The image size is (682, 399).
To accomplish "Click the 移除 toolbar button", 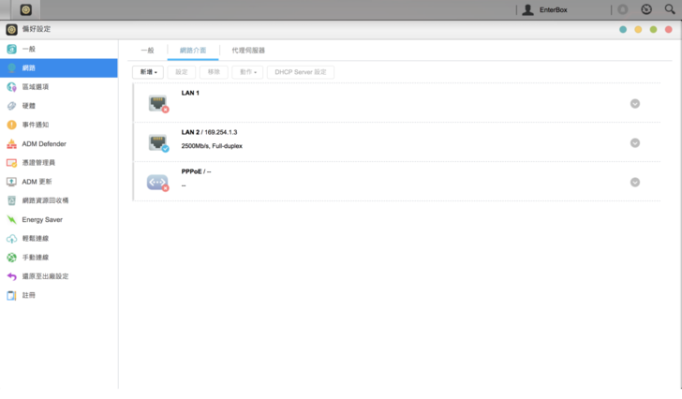I will click(x=214, y=72).
